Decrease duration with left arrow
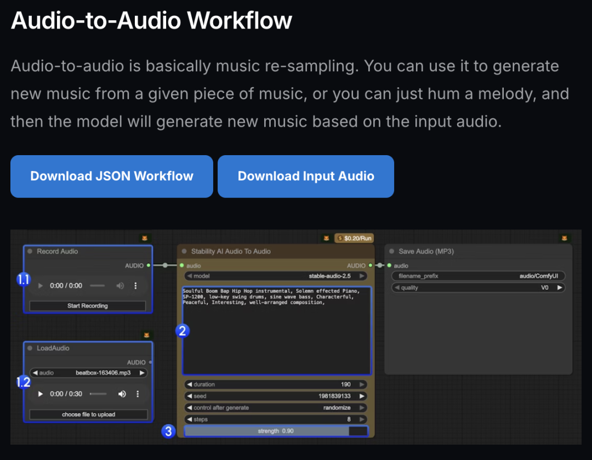The width and height of the screenshot is (592, 460). coord(190,384)
